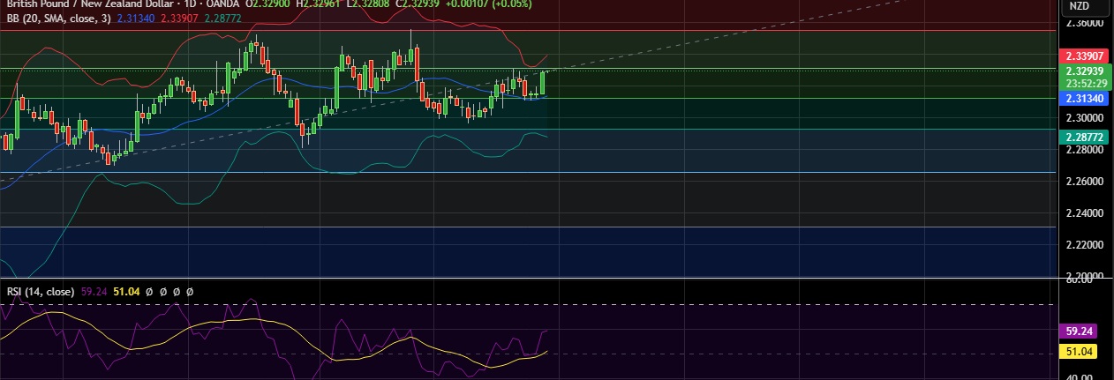The width and height of the screenshot is (1114, 380).
Task: Click the open value O2.32900 in header
Action: click(x=267, y=4)
